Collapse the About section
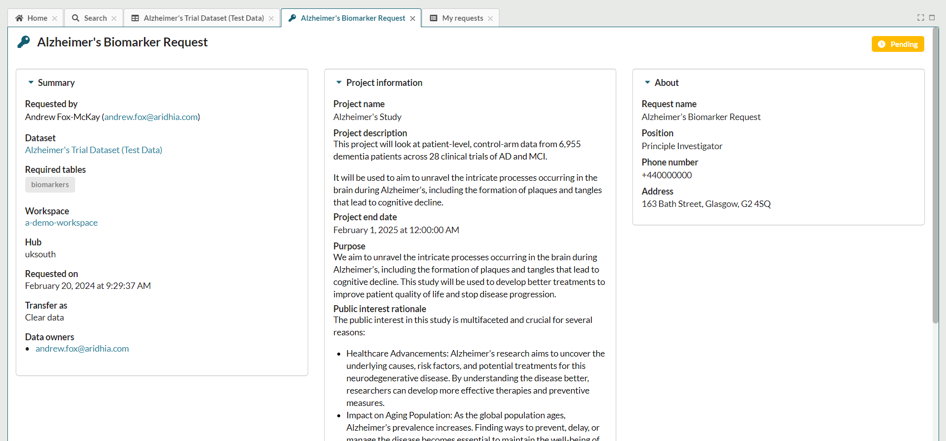This screenshot has width=946, height=441. [x=647, y=82]
